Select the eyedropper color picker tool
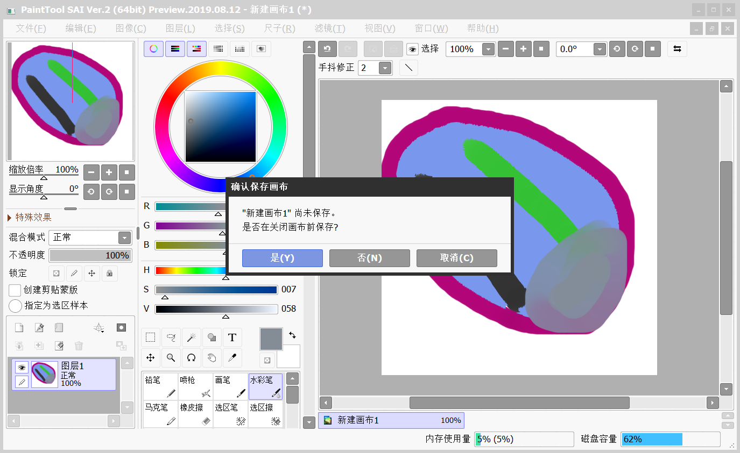 click(232, 357)
